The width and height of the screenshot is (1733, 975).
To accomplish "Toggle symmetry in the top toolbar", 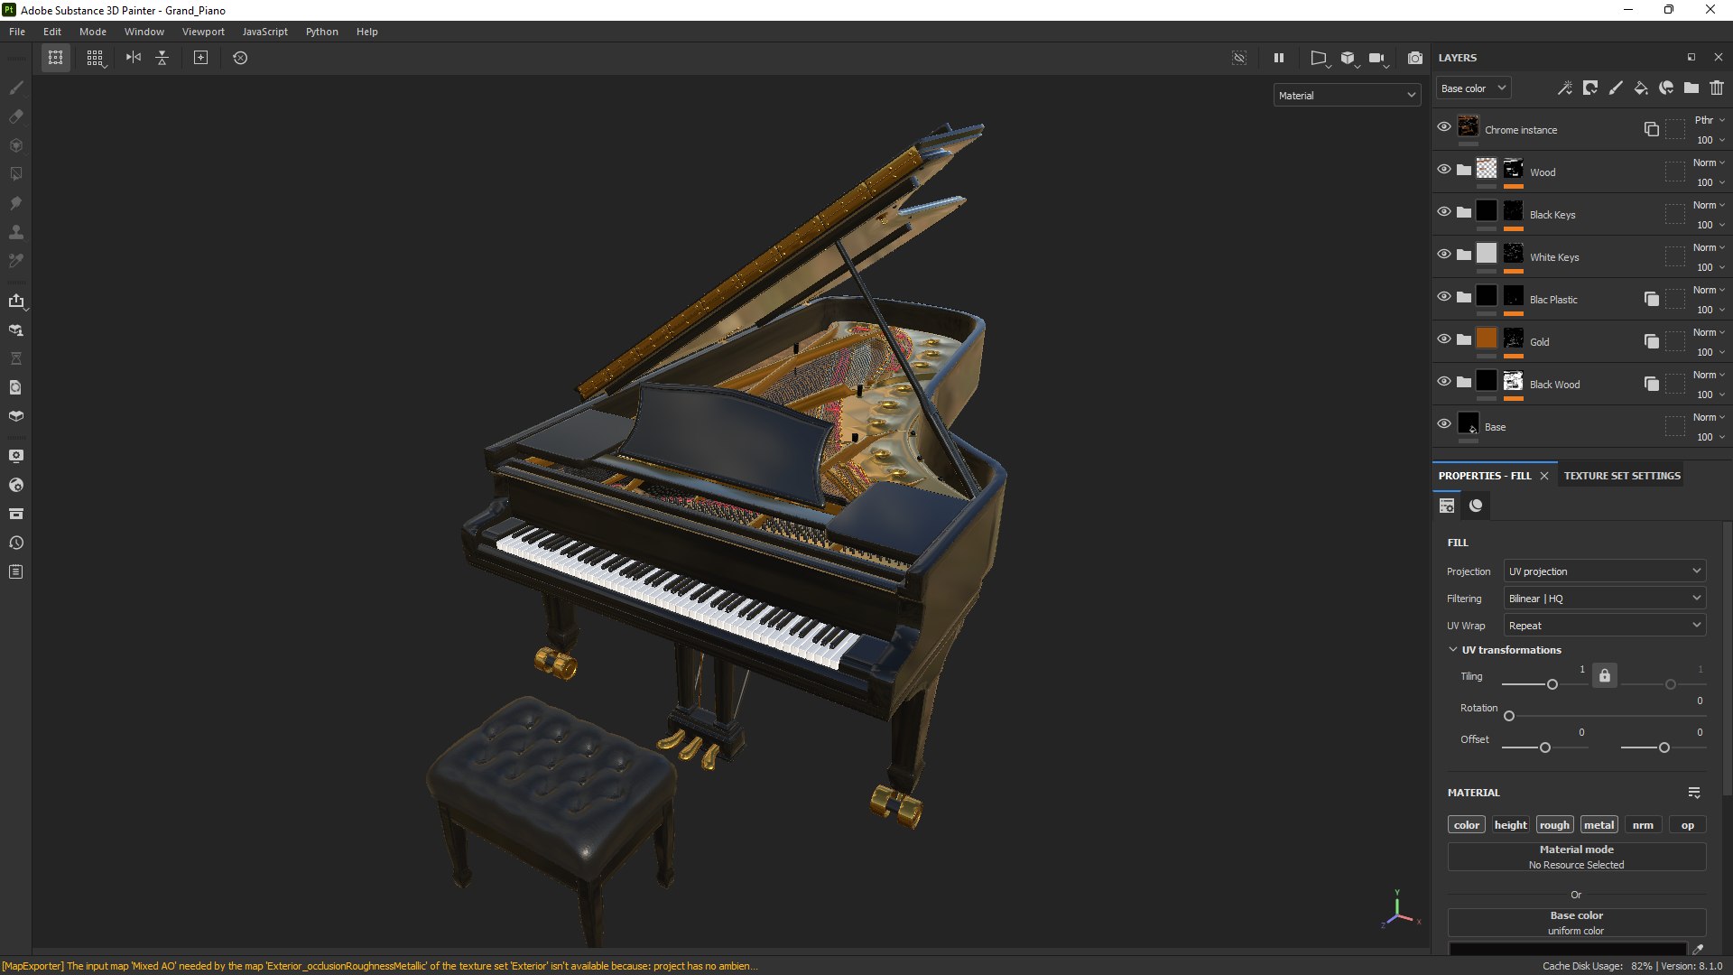I will point(134,58).
